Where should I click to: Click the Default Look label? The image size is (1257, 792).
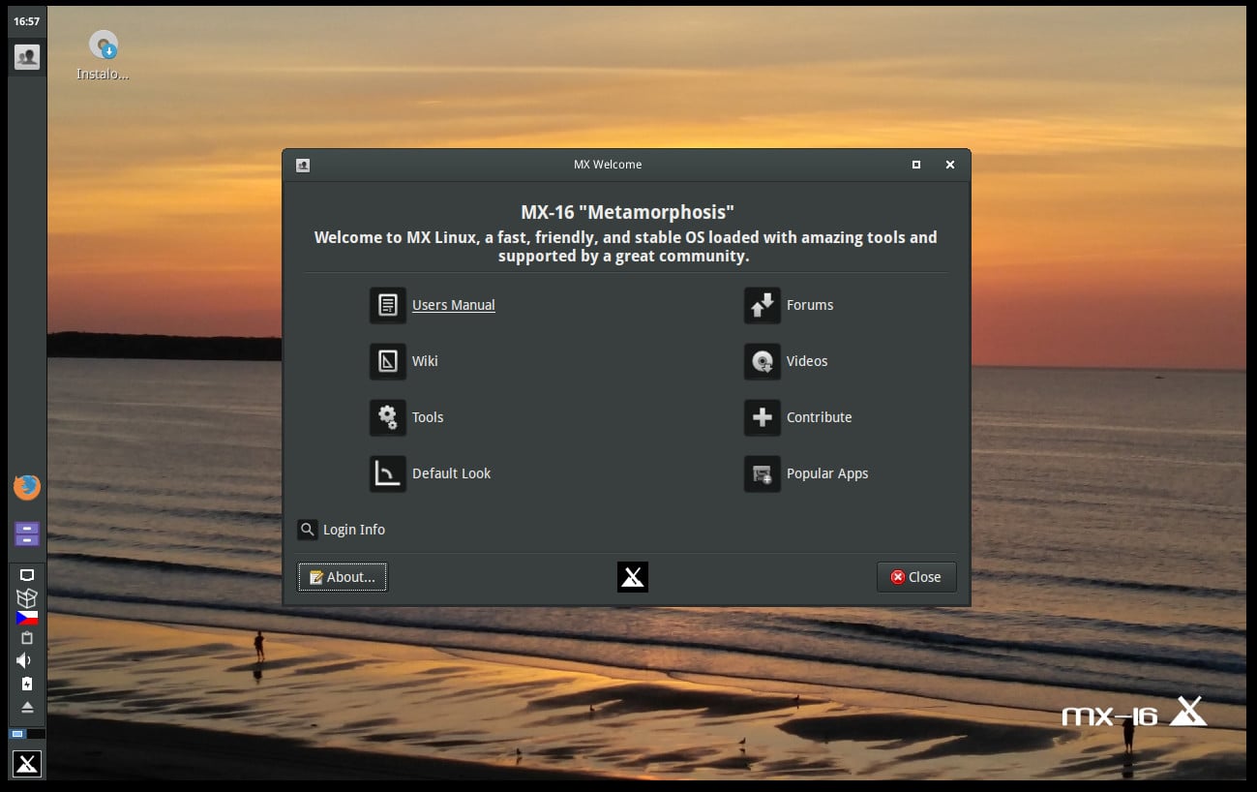451,473
